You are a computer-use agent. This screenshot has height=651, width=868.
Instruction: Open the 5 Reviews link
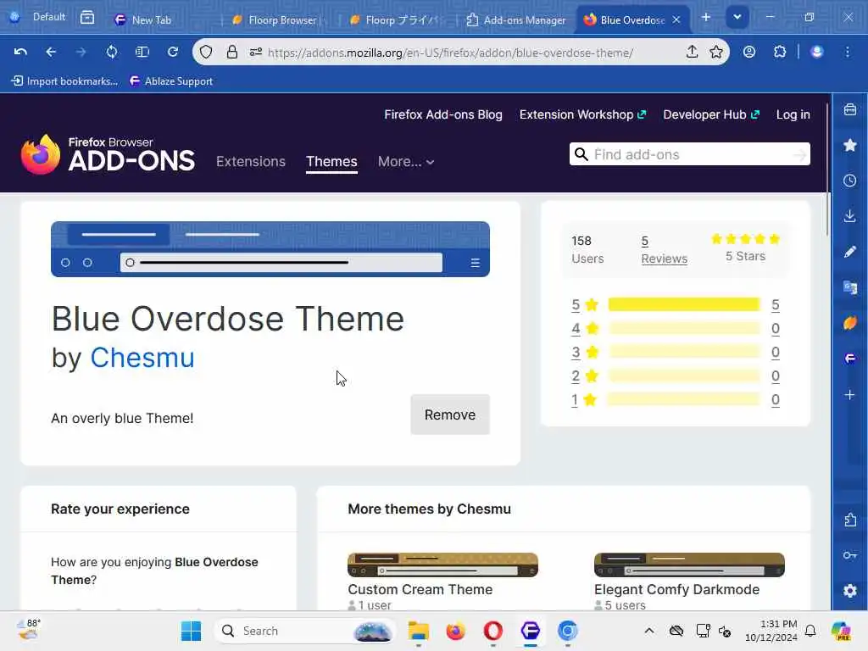(x=665, y=250)
